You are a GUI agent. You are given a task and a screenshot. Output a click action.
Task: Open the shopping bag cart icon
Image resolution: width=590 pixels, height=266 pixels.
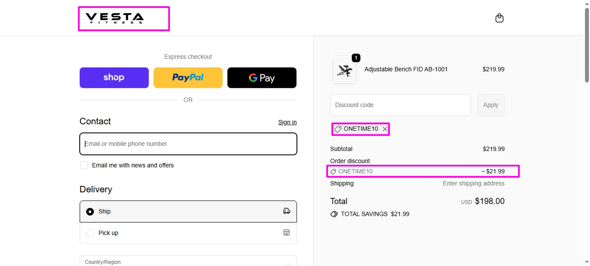(x=499, y=18)
